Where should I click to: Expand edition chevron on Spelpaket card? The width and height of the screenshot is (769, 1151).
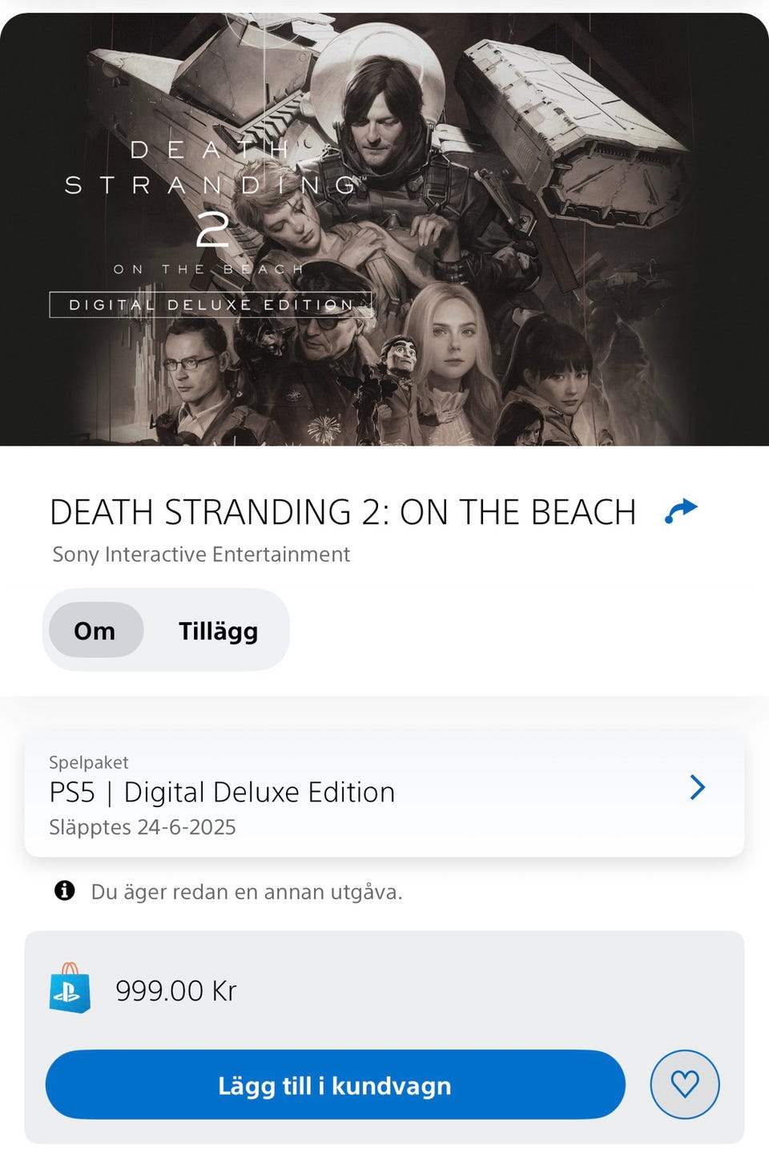697,787
